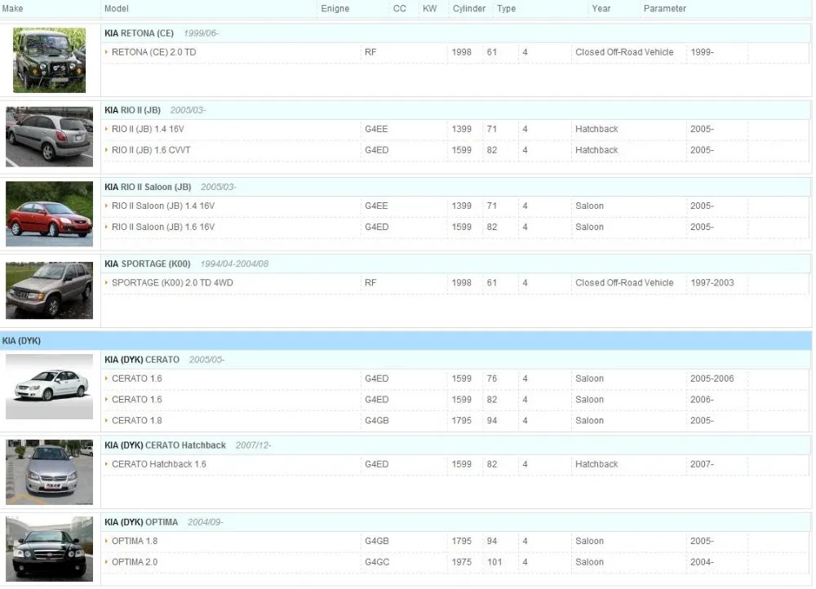
Task: Select the 76 KW value in the CERATO 1.6 row
Action: click(492, 379)
